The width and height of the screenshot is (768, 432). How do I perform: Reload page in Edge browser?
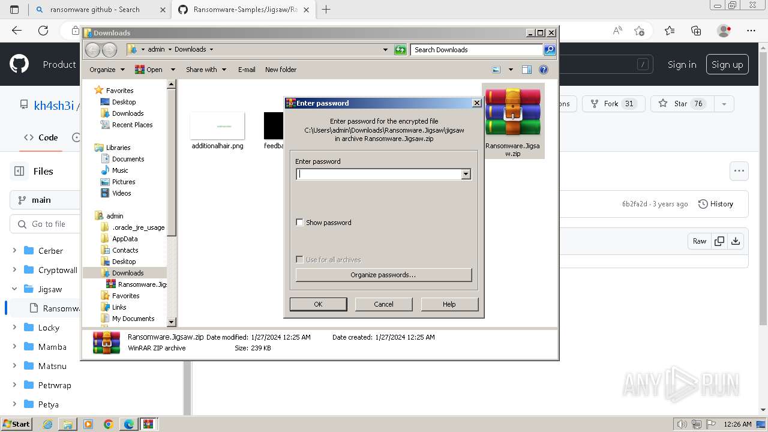(43, 31)
